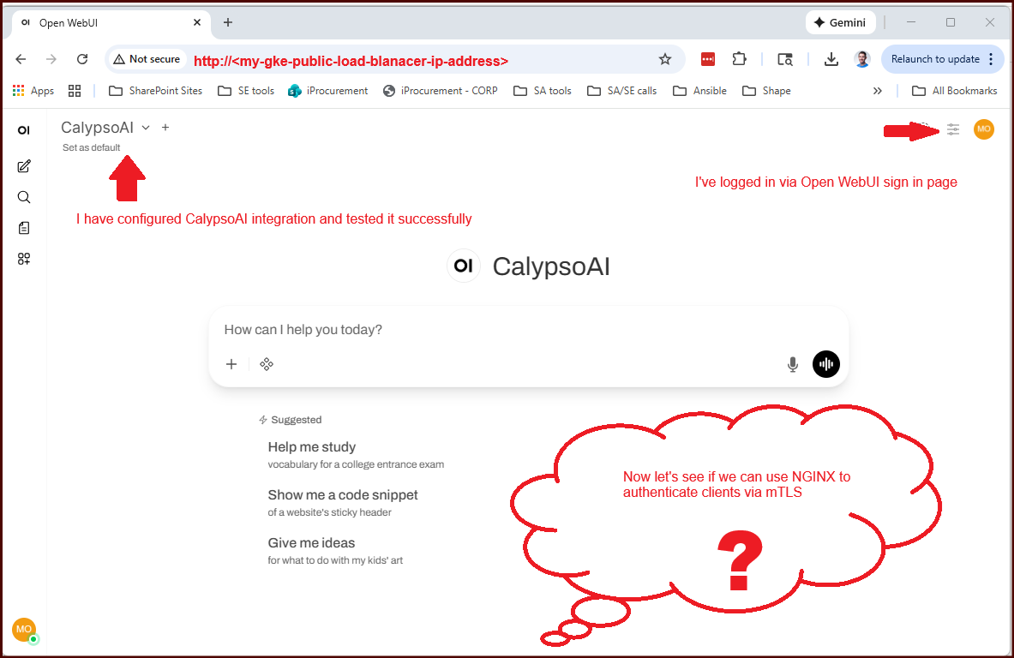This screenshot has width=1014, height=658.
Task: Open the SharePoint Sites bookmark folder
Action: (x=156, y=91)
